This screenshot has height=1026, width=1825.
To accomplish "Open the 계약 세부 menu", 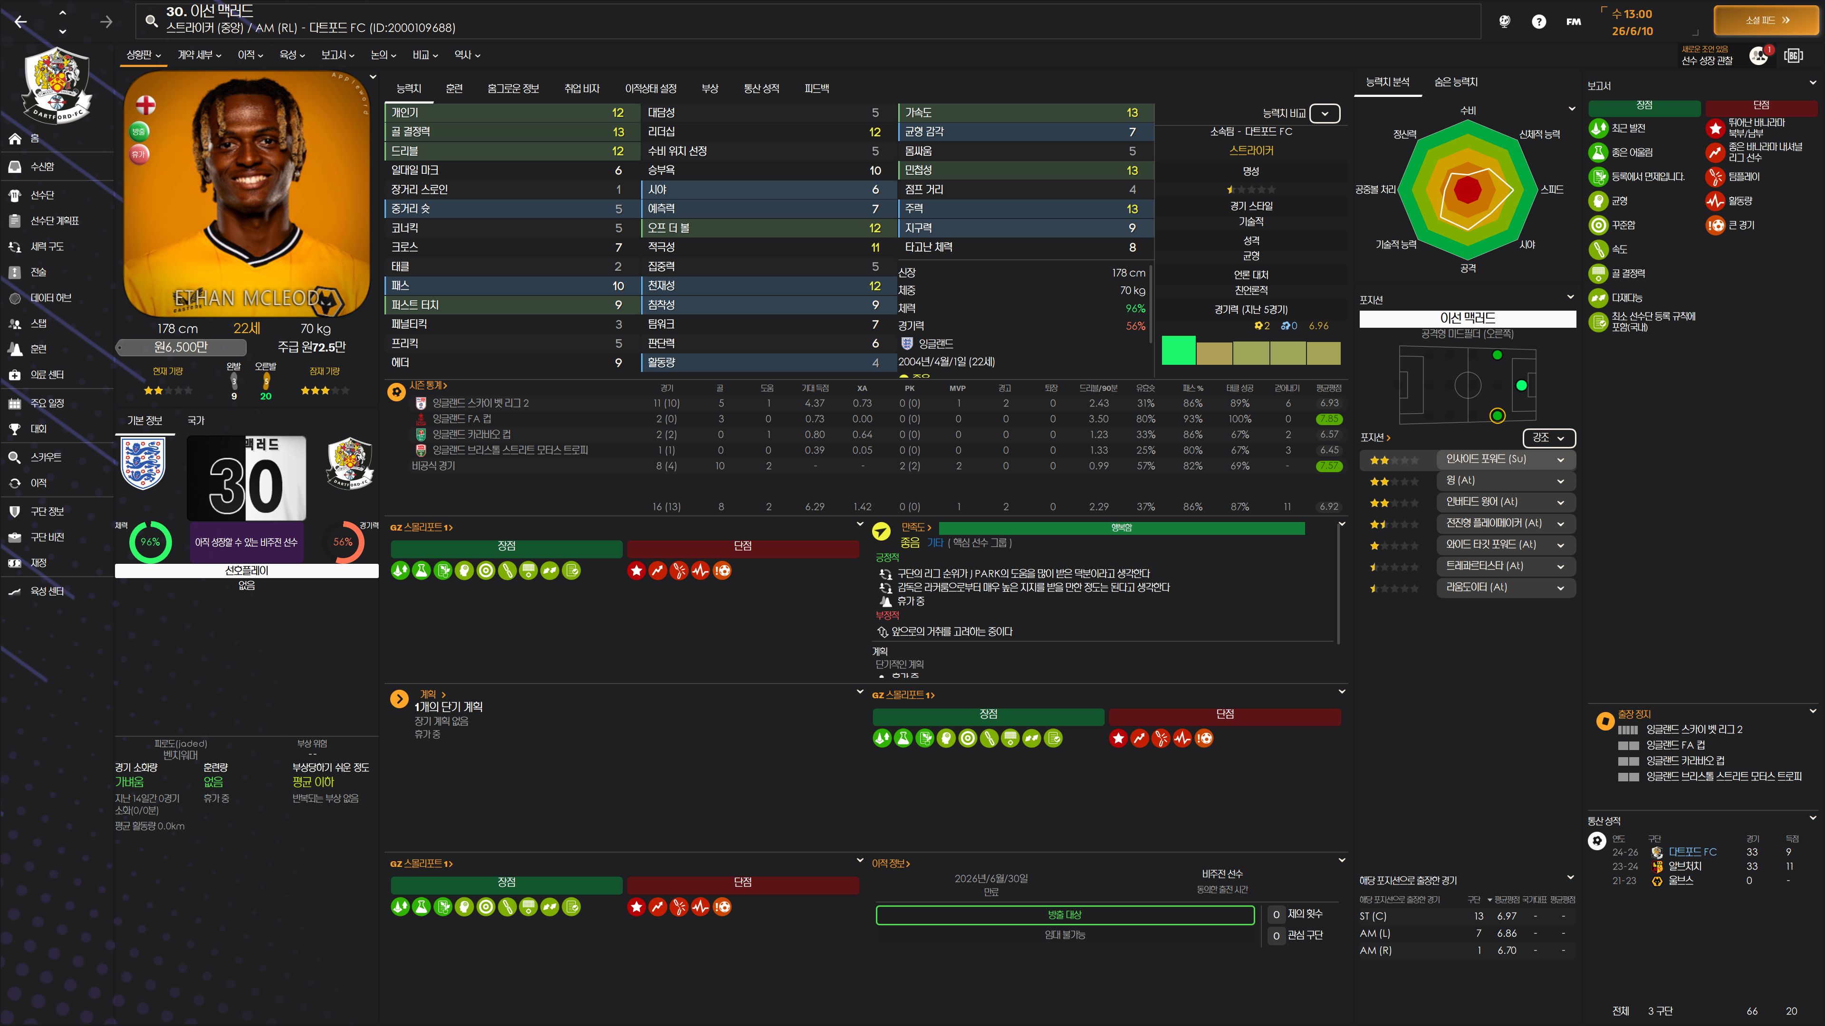I will point(199,55).
